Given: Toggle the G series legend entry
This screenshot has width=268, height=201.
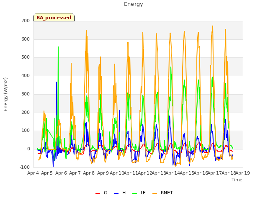Looking at the screenshot, I should click(x=101, y=193).
